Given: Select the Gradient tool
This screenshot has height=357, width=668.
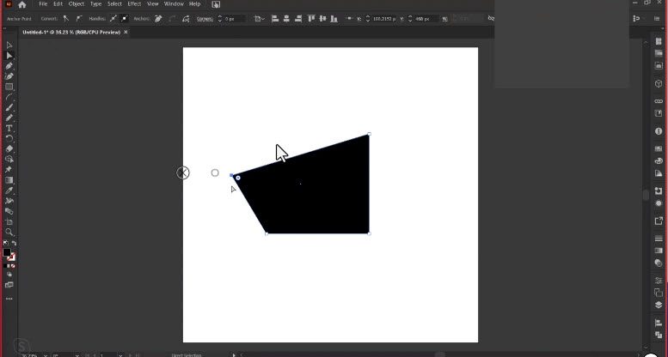Looking at the screenshot, I should coord(9,180).
